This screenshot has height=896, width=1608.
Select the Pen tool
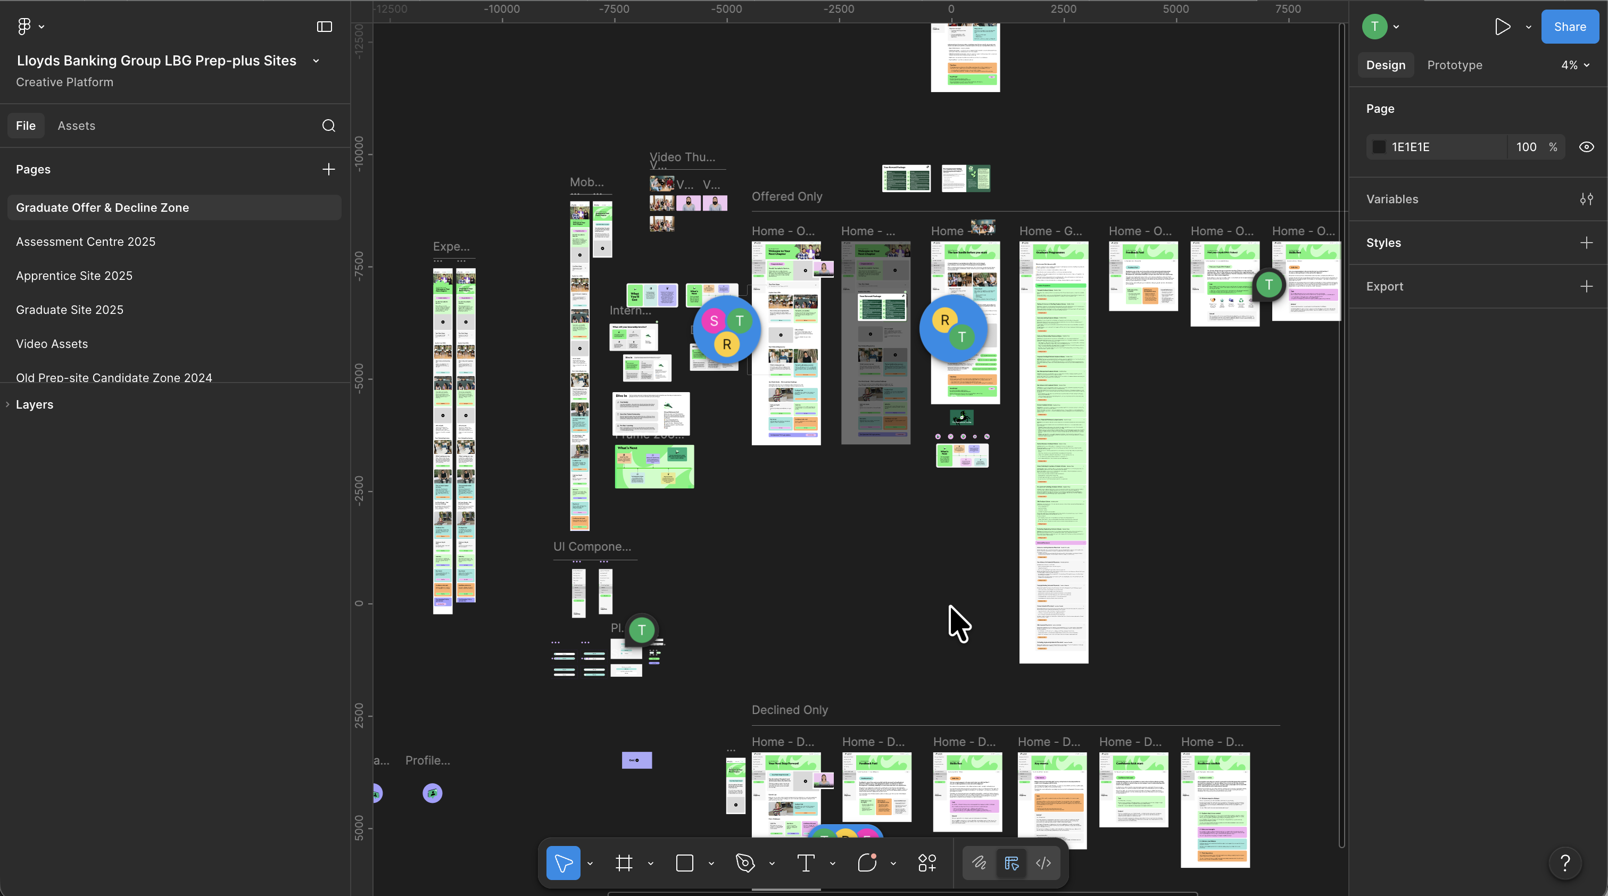(745, 863)
